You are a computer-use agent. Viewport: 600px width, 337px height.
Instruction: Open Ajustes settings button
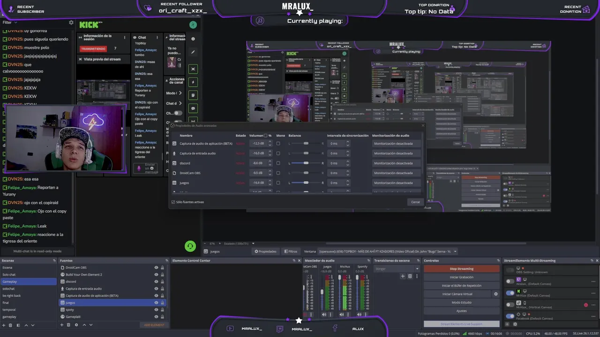click(462, 311)
